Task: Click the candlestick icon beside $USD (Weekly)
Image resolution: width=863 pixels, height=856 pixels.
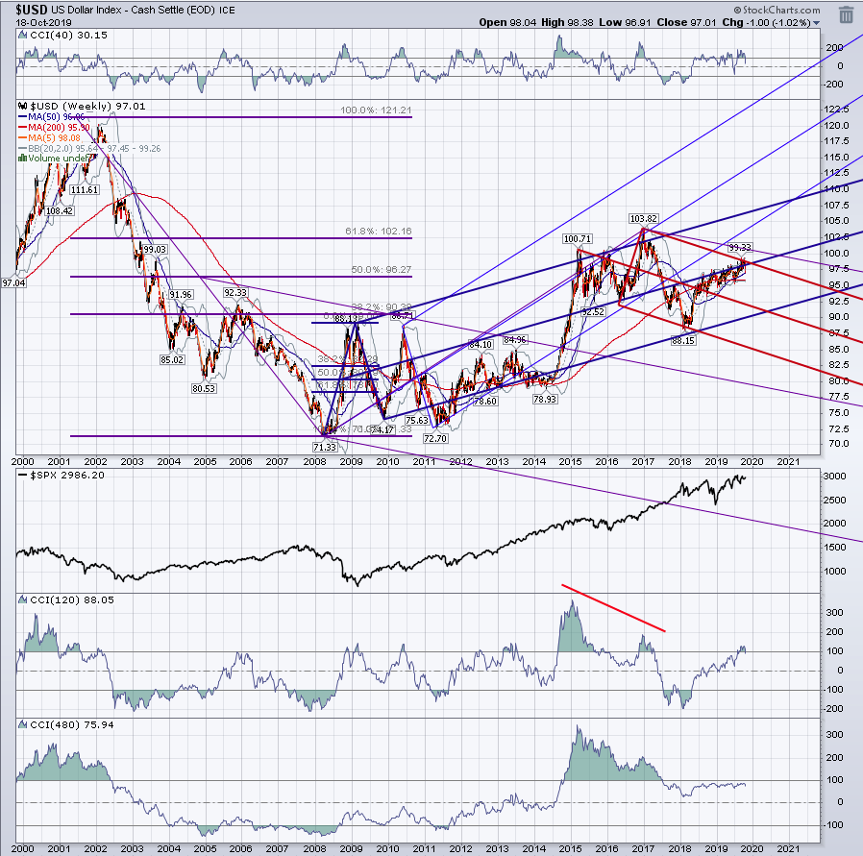Action: 22,106
